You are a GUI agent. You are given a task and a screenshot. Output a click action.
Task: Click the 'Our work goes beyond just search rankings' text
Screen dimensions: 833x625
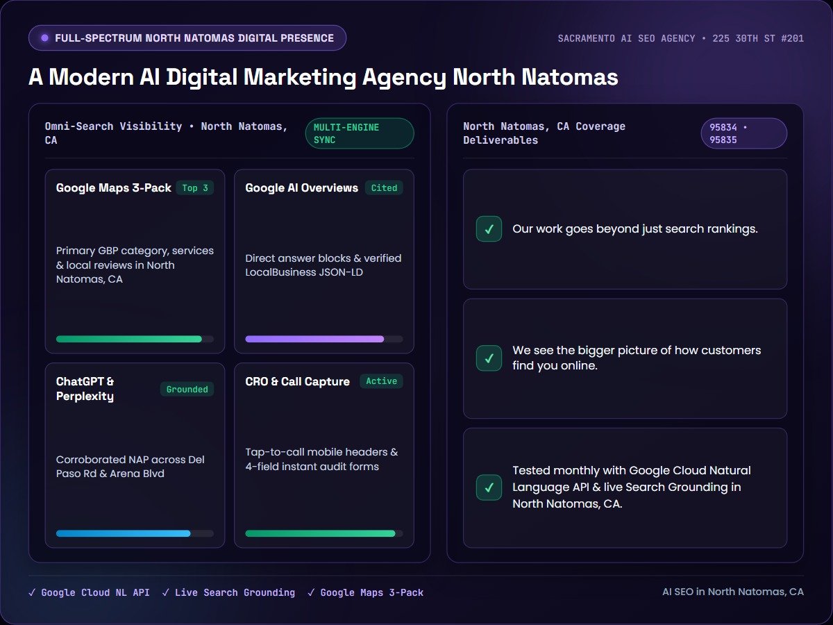tap(635, 229)
